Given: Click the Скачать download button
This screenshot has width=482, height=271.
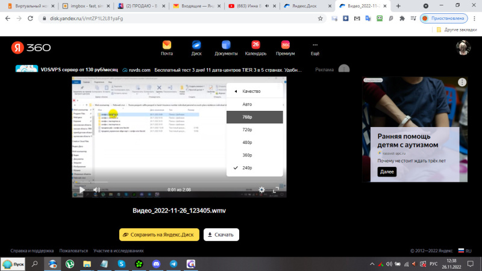Looking at the screenshot, I should pyautogui.click(x=221, y=234).
